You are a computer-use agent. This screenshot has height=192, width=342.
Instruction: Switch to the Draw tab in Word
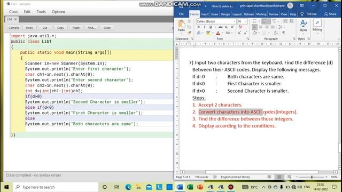[x=215, y=14]
